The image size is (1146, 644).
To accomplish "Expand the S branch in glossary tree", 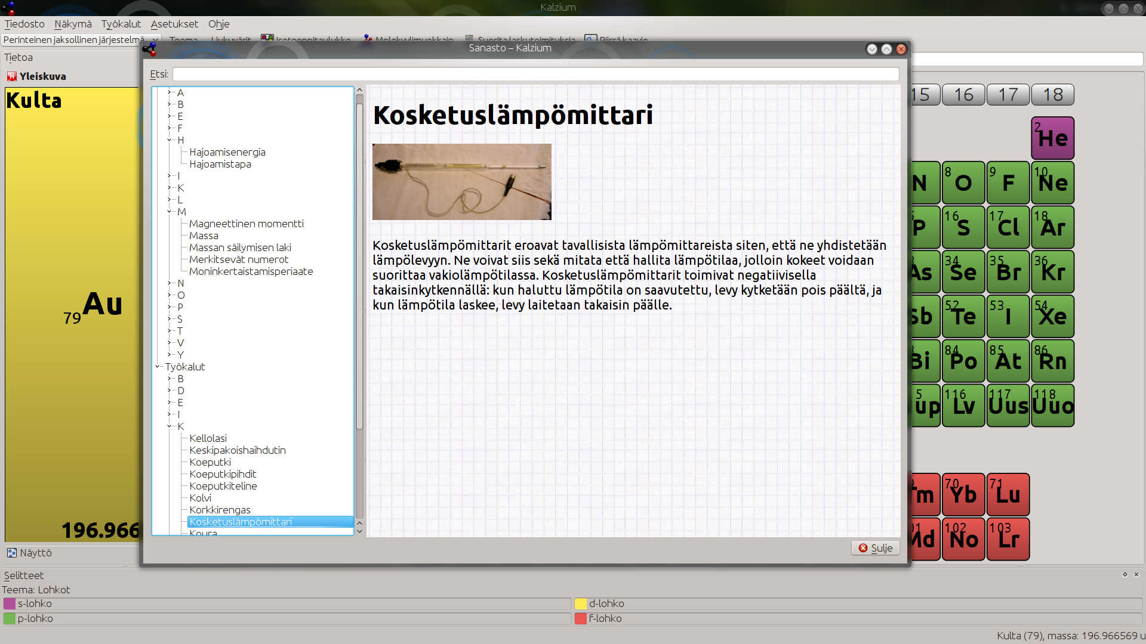I will point(170,319).
